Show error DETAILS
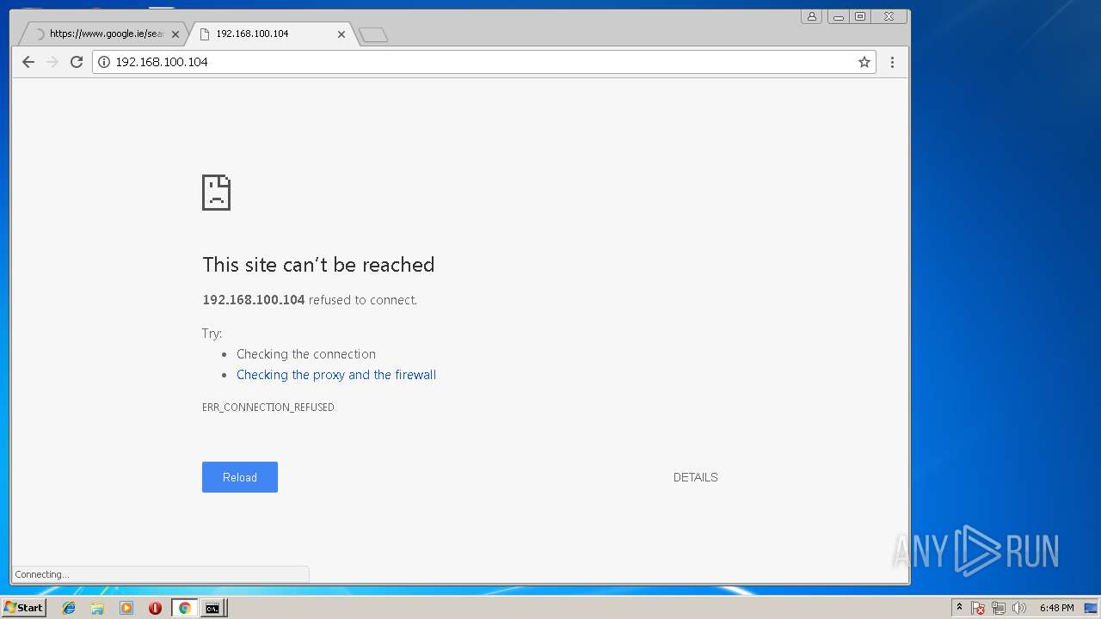Viewport: 1101px width, 619px height. [695, 477]
